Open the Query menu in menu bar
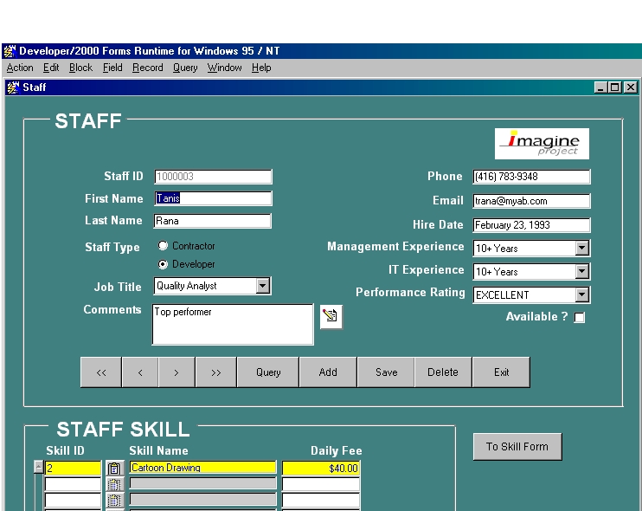 [184, 68]
